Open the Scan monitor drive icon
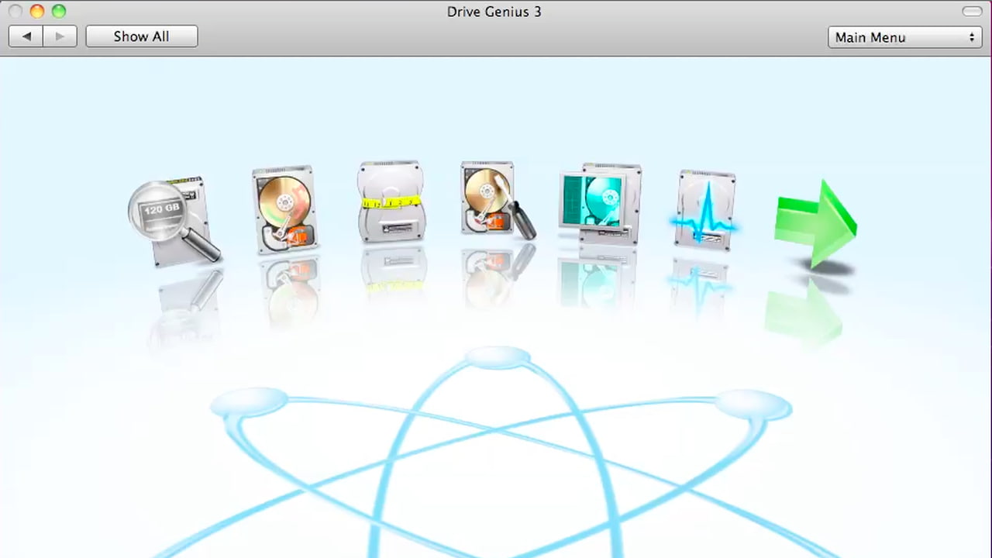992x558 pixels. tap(601, 203)
